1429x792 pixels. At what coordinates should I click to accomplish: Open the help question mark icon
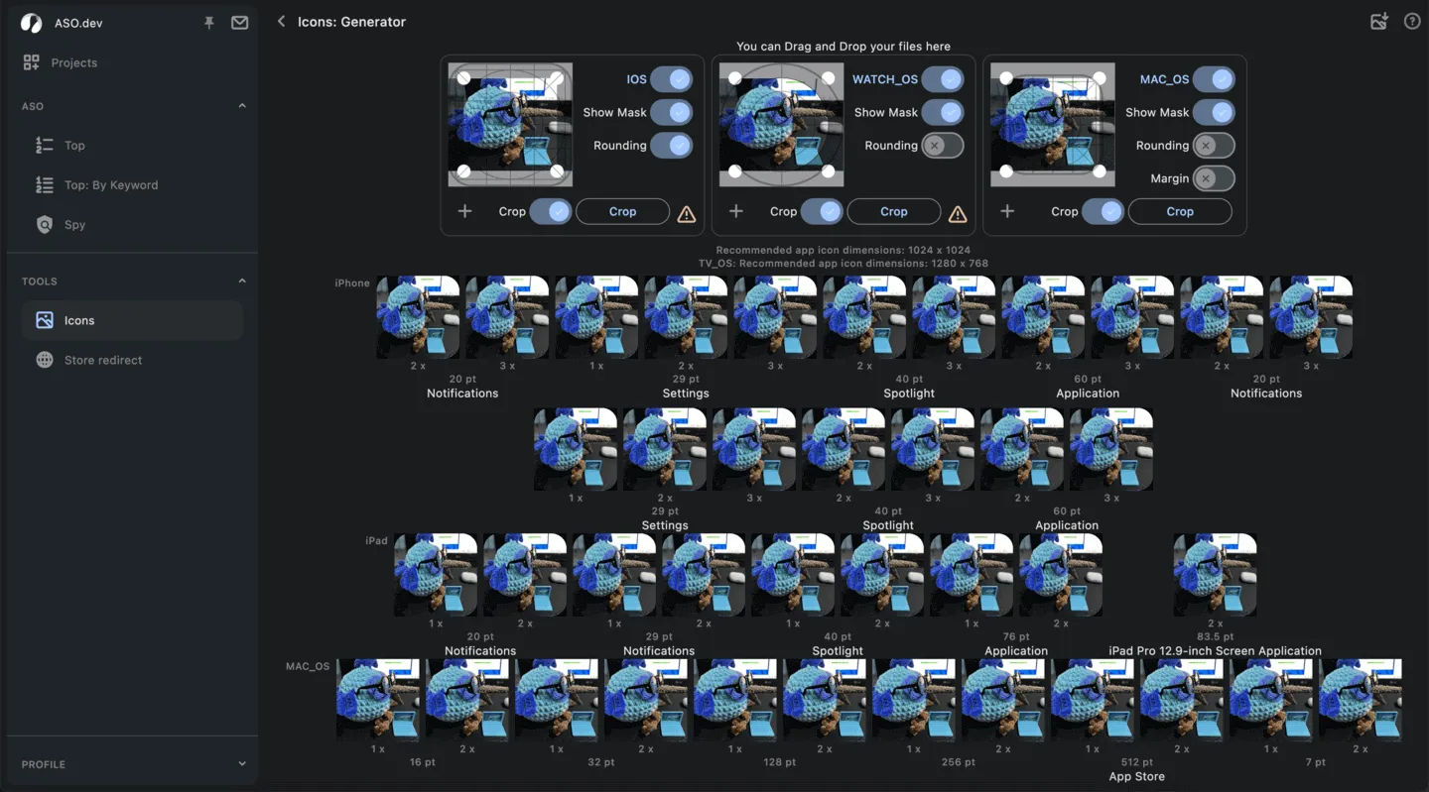[x=1411, y=22]
